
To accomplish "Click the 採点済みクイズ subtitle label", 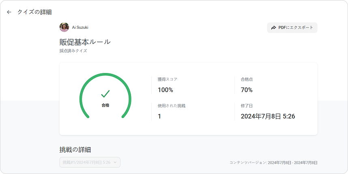I will (x=73, y=51).
